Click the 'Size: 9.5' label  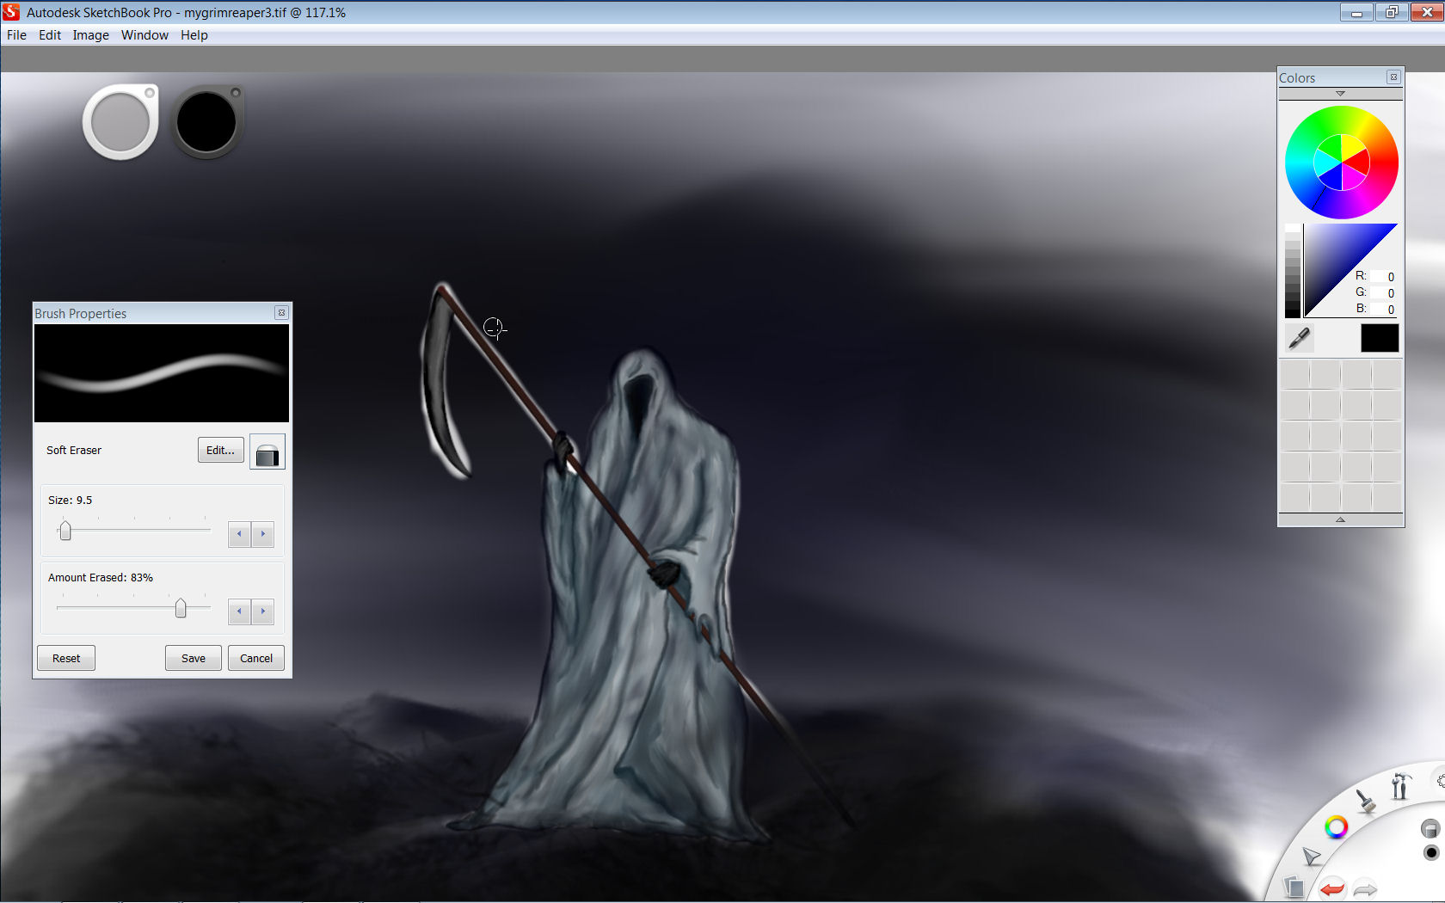click(70, 500)
